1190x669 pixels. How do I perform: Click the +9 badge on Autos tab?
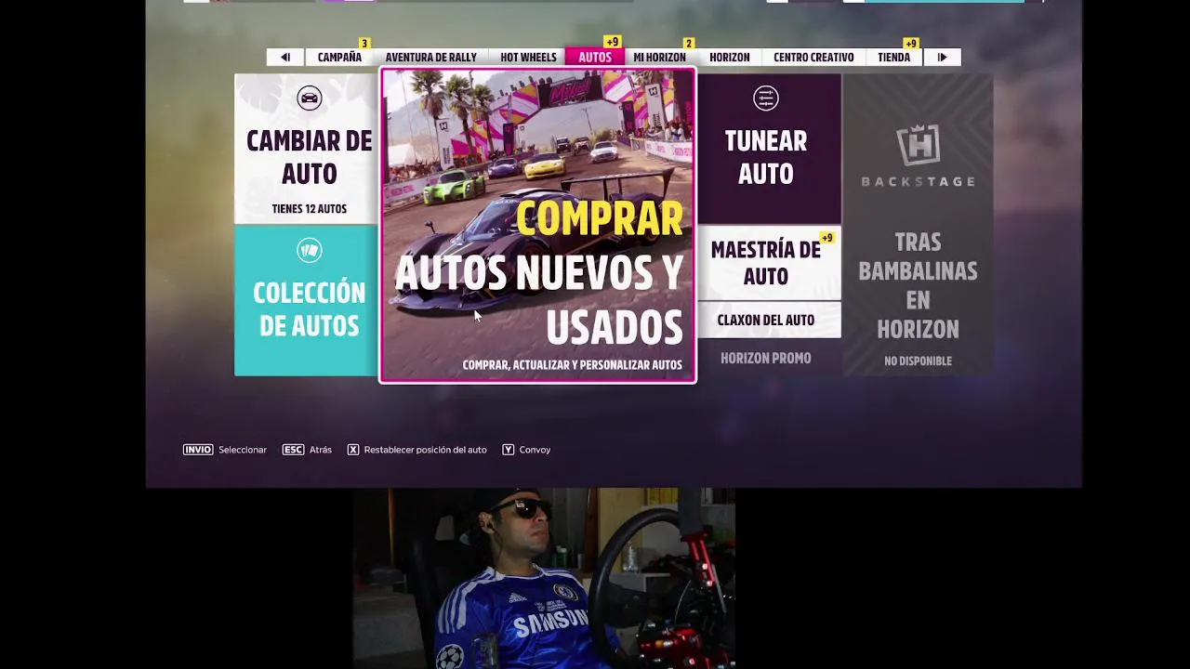coord(612,42)
